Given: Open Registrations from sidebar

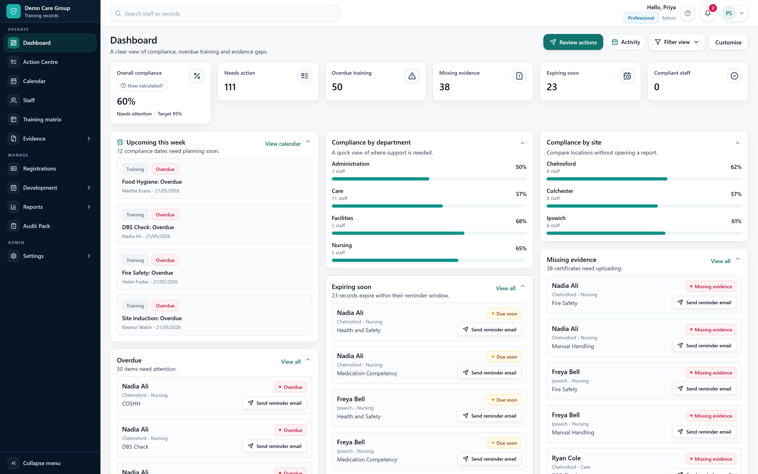Looking at the screenshot, I should pyautogui.click(x=50, y=168).
